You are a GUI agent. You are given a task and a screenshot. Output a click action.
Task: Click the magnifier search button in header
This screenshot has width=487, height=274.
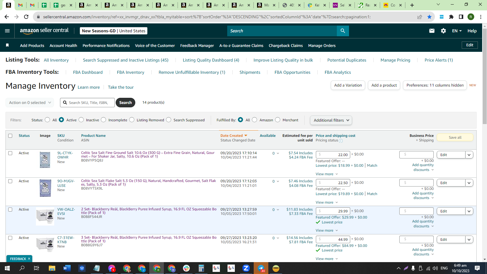pos(343,31)
